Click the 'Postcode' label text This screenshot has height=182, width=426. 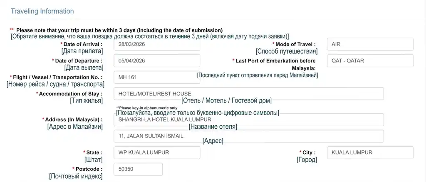coord(89,169)
